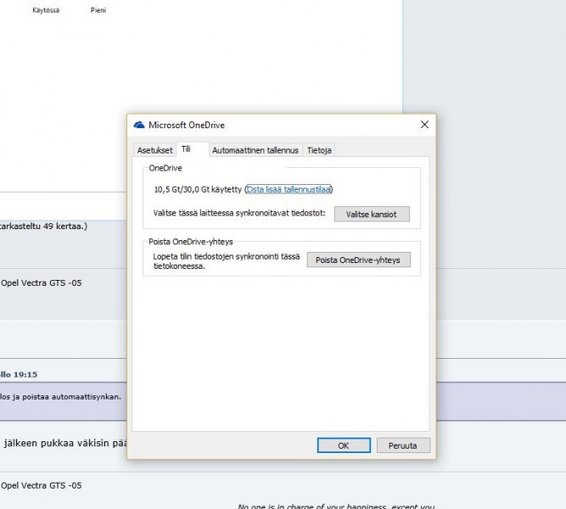This screenshot has width=566, height=509.
Task: Select the Tili tab
Action: pos(186,149)
